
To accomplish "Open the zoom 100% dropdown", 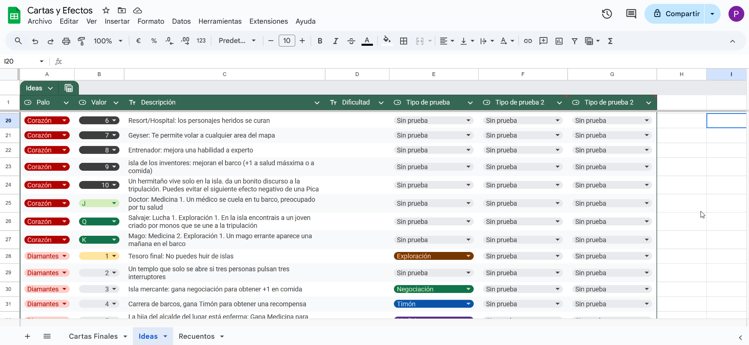I will [108, 41].
